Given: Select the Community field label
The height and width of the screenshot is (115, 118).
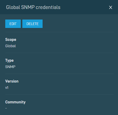Looking at the screenshot, I should [x=15, y=102].
